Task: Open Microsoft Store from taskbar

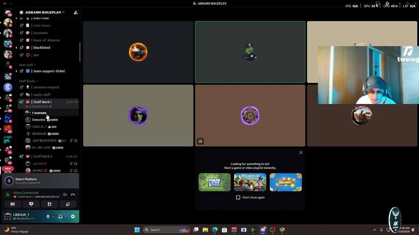Action: click(x=224, y=230)
